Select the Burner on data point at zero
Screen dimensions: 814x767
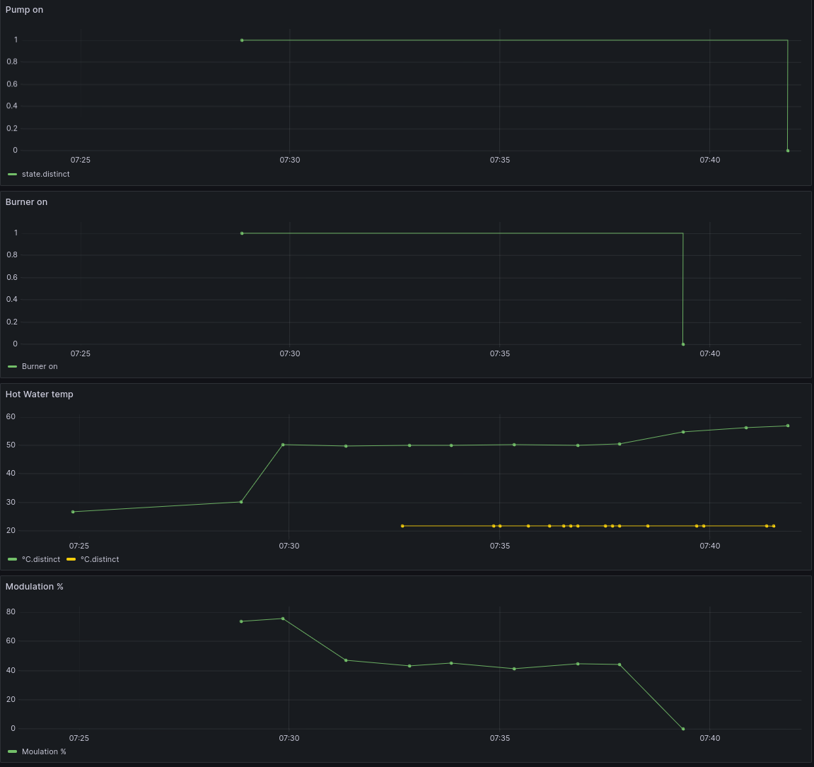click(683, 344)
